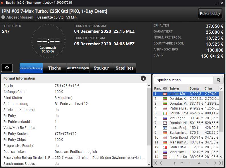Click the Irish flag next to Louise Butle
This screenshot has width=226, height=168.
pyautogui.click(x=165, y=113)
